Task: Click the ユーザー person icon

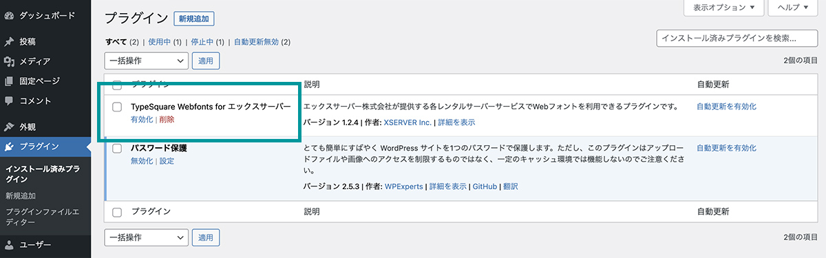Action: [9, 244]
